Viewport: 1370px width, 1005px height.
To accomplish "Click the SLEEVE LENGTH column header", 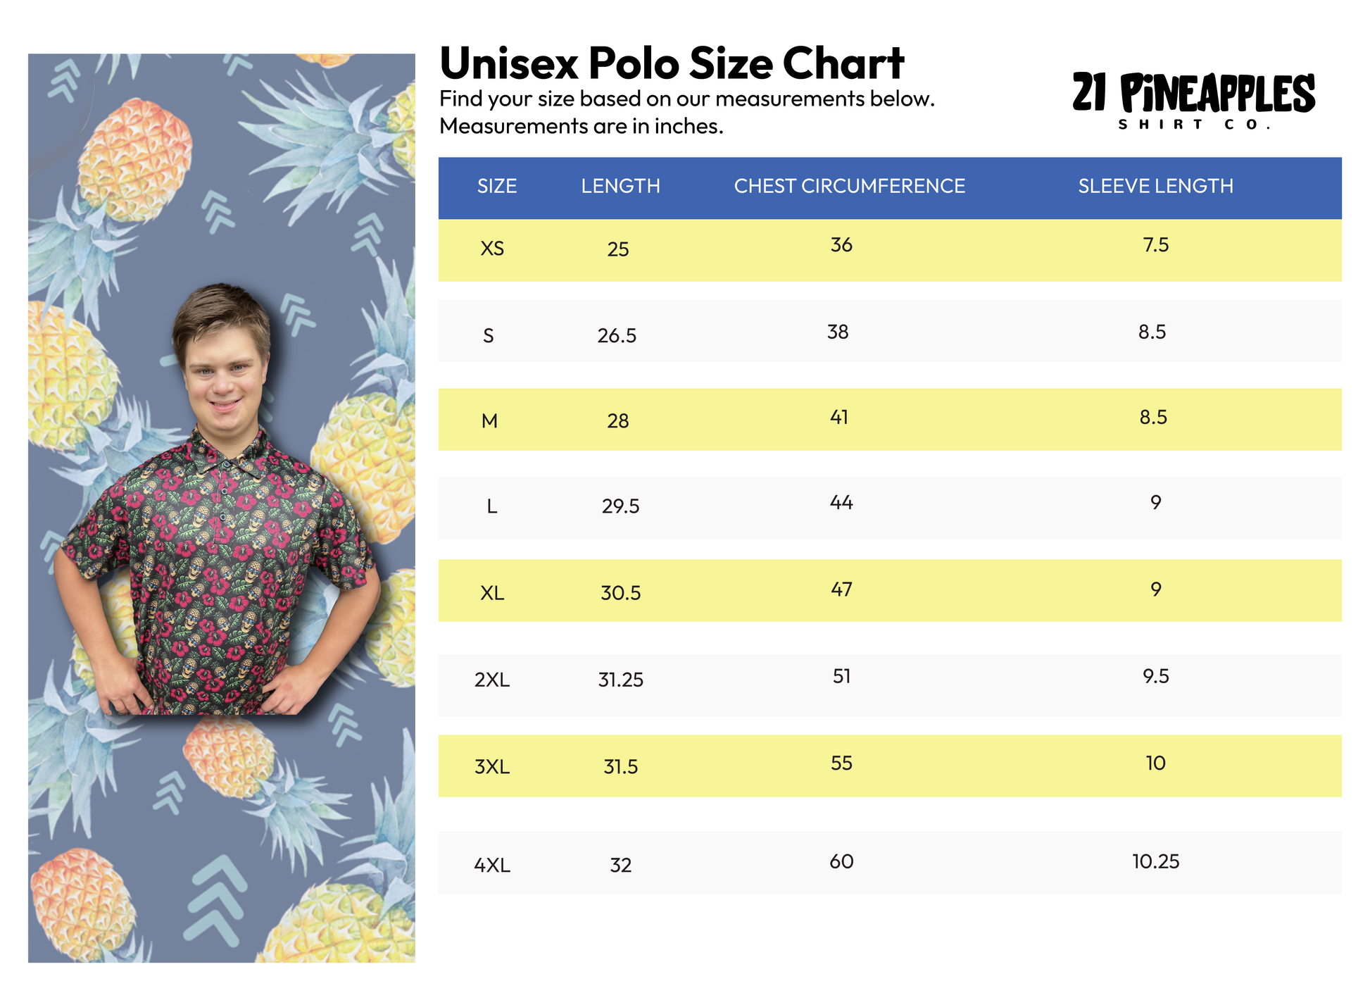I will point(1155,186).
